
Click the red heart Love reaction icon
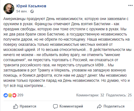click(14, 95)
